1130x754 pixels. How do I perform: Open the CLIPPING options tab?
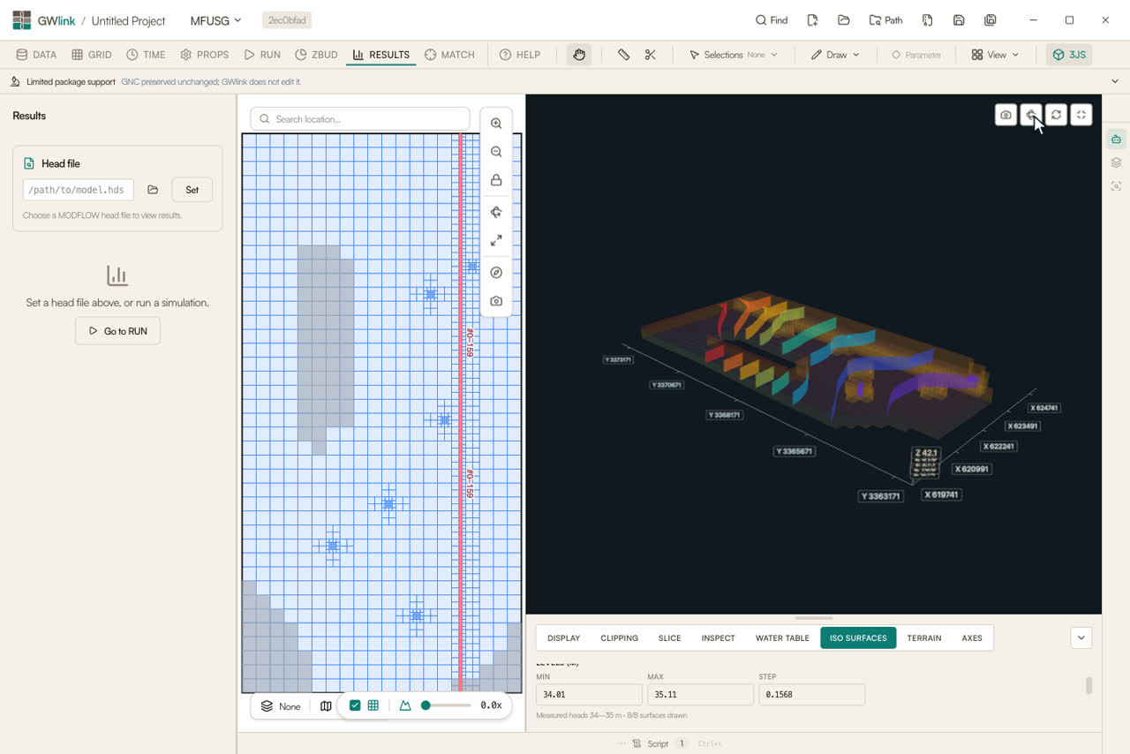[619, 637]
